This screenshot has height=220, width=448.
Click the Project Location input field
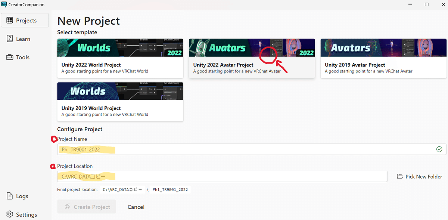click(222, 176)
